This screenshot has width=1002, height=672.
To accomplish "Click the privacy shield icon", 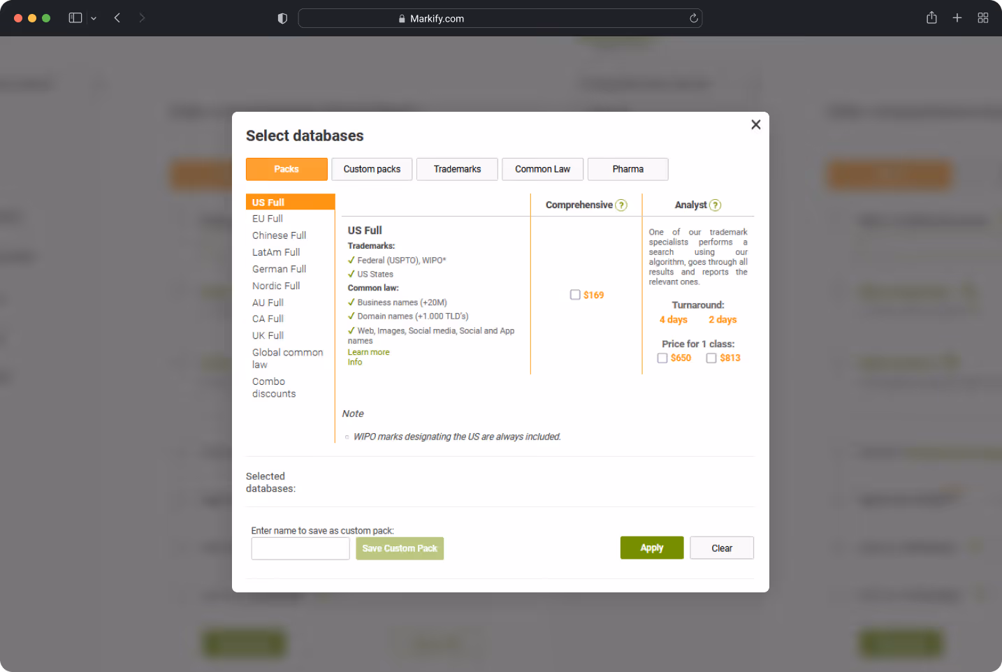I will pyautogui.click(x=282, y=18).
